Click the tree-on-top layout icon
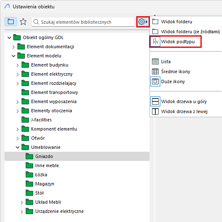The width and height of the screenshot is (222, 222). 155,101
